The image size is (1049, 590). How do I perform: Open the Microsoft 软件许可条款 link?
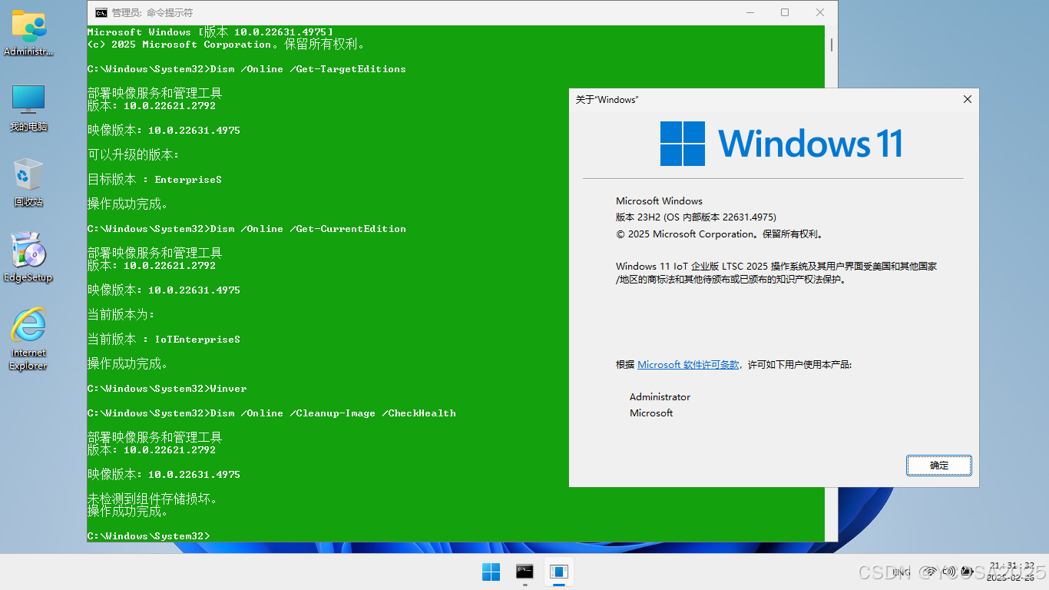688,365
